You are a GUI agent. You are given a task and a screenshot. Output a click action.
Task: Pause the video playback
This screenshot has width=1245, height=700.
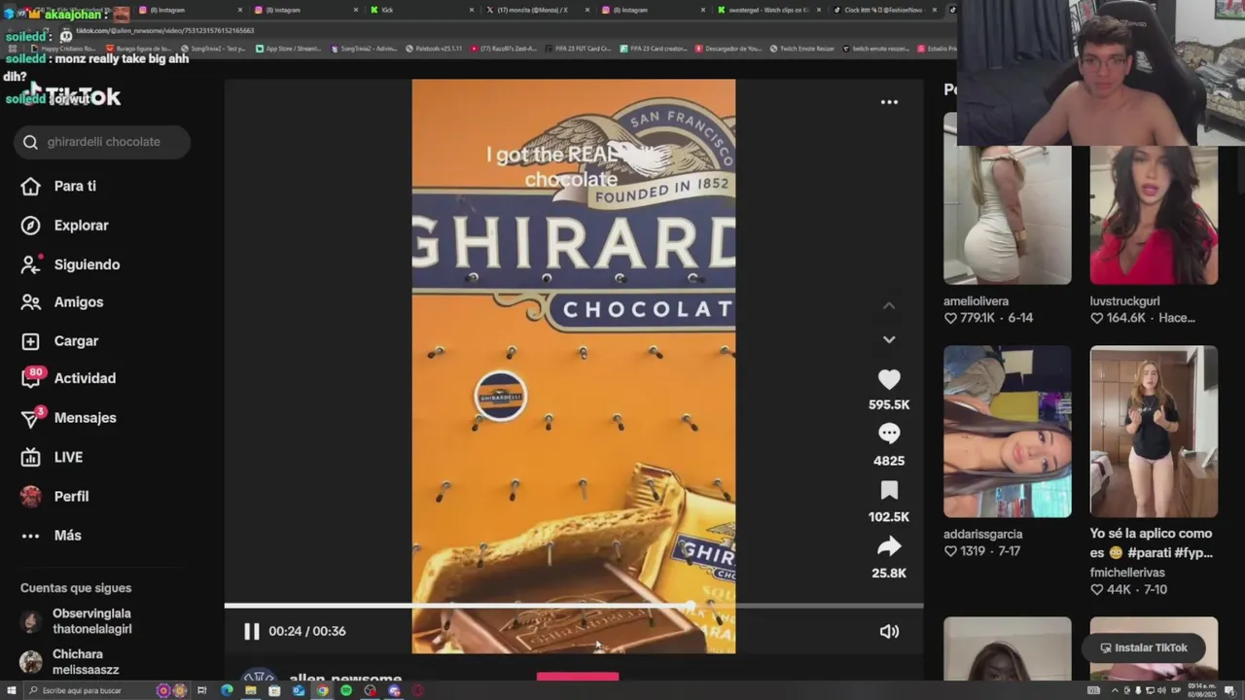click(252, 631)
